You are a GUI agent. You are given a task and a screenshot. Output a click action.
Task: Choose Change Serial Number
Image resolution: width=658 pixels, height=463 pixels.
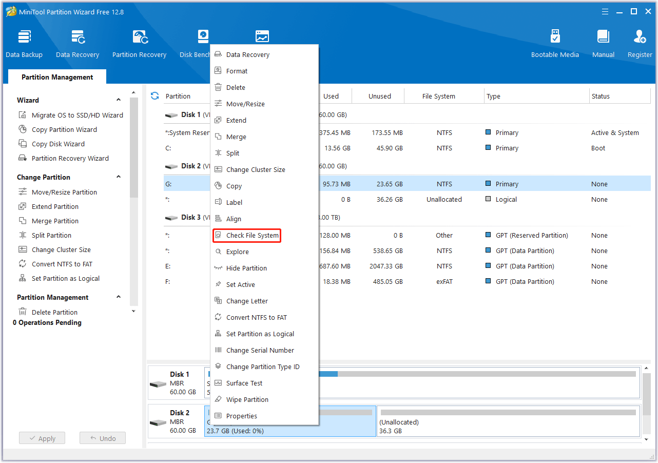264,350
